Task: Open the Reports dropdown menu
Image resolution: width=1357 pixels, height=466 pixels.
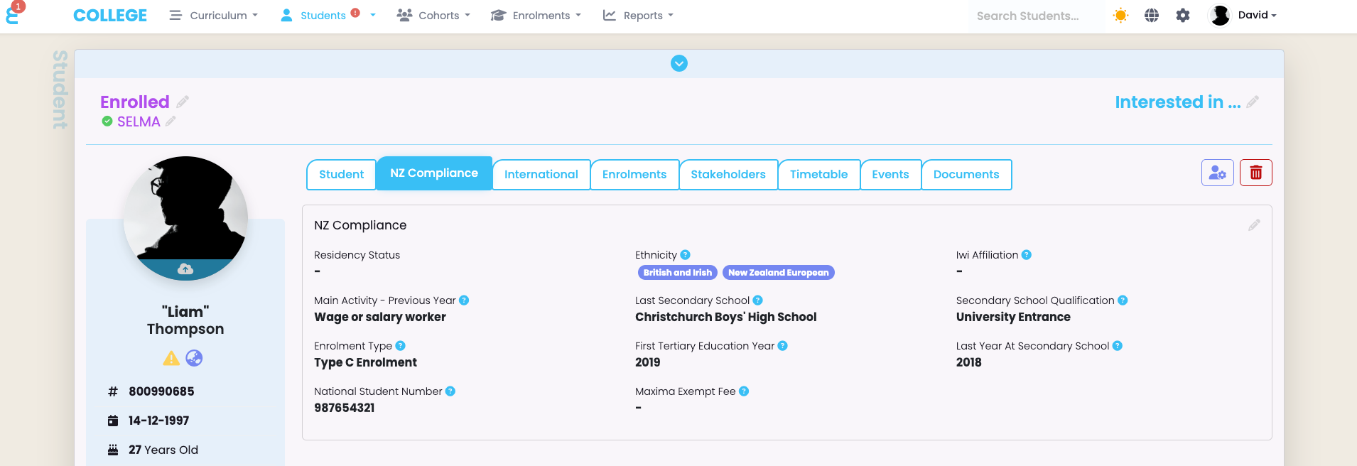Action: (x=638, y=15)
